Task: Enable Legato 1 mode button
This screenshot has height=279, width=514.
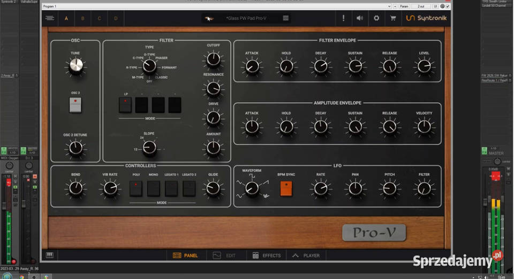Action: tap(171, 189)
